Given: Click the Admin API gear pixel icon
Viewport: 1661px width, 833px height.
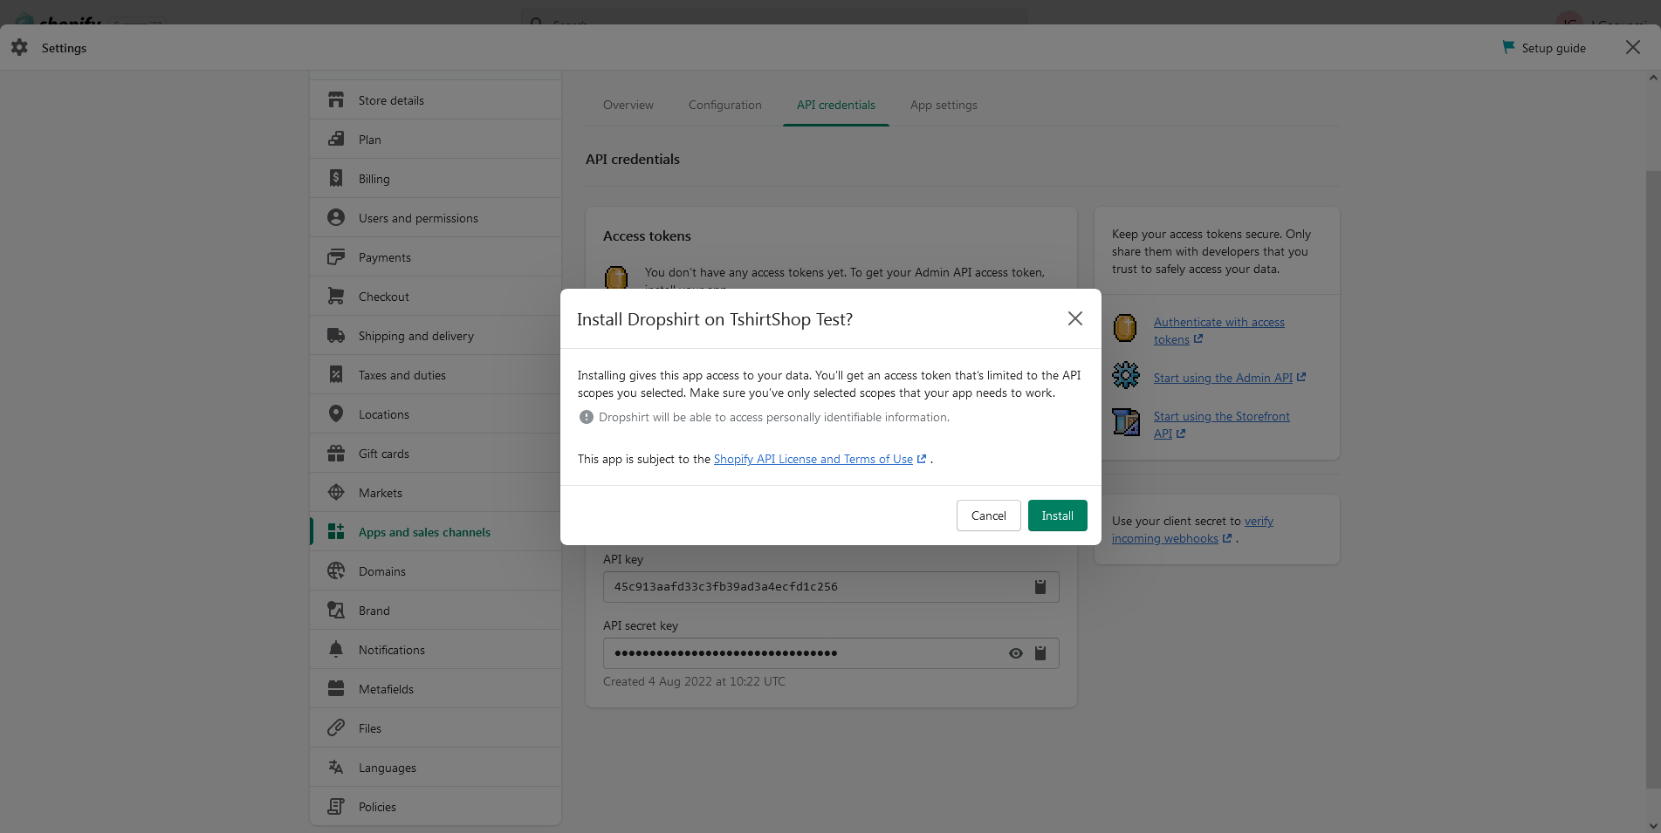Looking at the screenshot, I should click(x=1126, y=375).
